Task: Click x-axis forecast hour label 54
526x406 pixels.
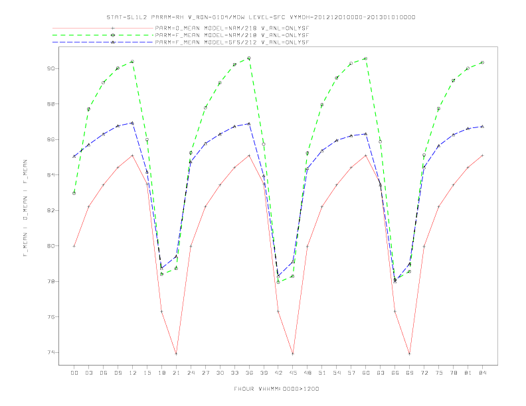Action: 337,373
